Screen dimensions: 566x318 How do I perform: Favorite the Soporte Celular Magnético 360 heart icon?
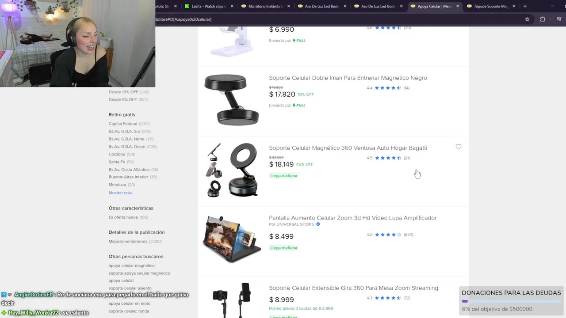[x=459, y=147]
